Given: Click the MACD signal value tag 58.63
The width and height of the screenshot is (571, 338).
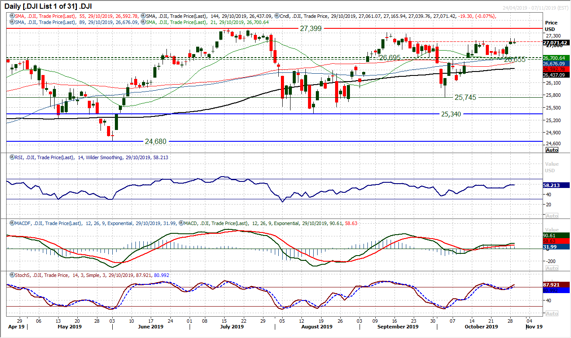Looking at the screenshot, I should click(x=556, y=241).
